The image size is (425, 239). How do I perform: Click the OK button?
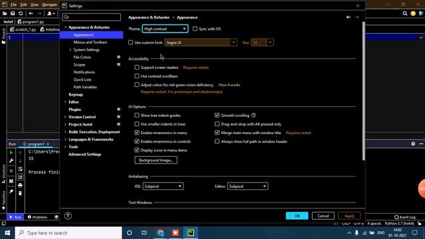click(297, 216)
